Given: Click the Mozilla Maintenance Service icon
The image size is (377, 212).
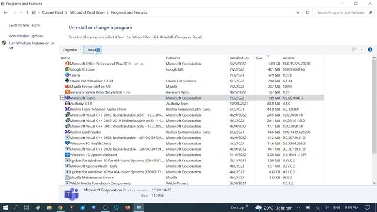Looking at the screenshot, I should pos(67,177).
